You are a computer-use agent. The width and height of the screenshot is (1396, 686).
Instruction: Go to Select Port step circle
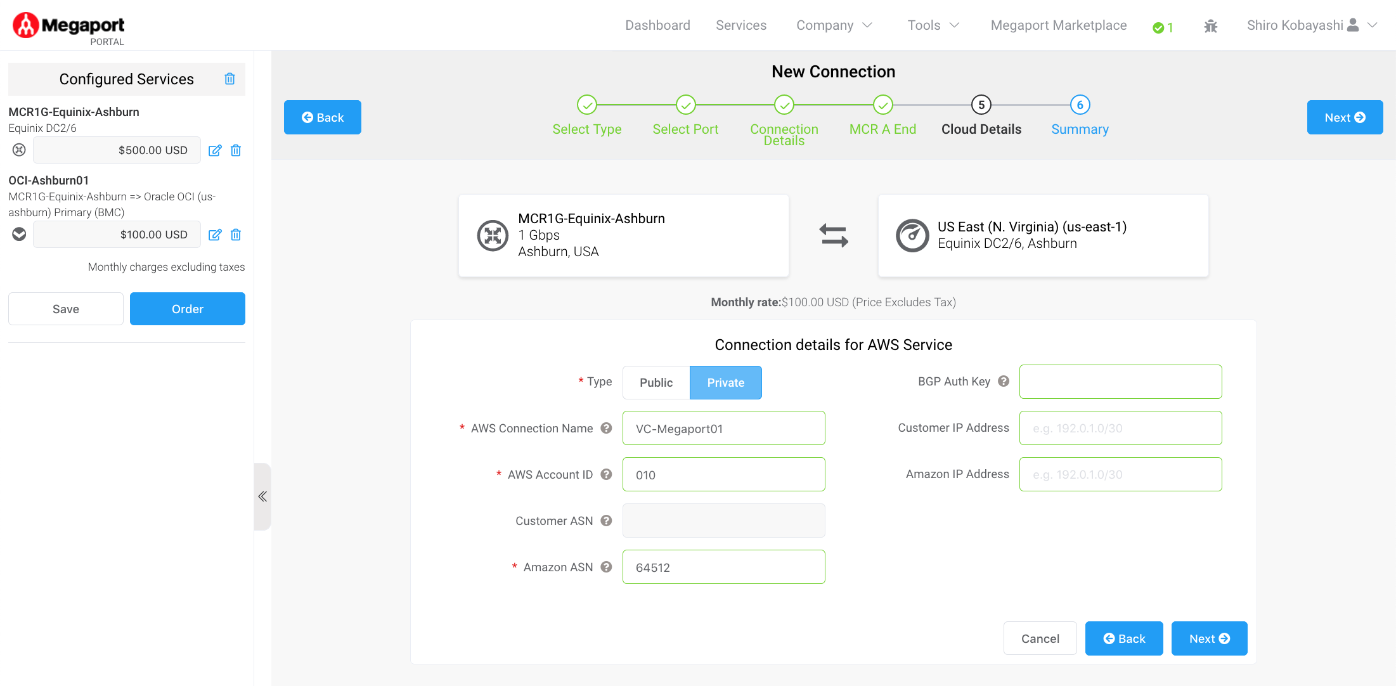686,105
